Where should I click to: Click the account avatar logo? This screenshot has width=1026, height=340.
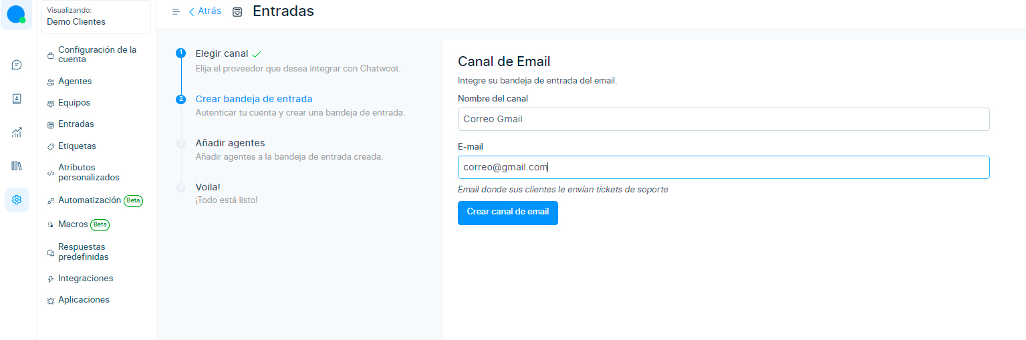pos(16,15)
